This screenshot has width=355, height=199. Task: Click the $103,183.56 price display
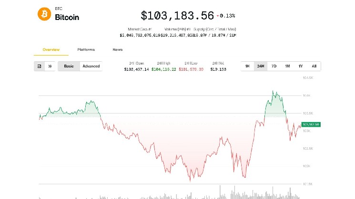tap(177, 16)
